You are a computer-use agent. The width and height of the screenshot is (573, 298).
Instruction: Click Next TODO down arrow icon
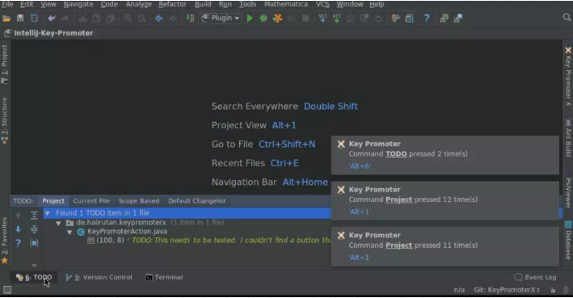[18, 229]
